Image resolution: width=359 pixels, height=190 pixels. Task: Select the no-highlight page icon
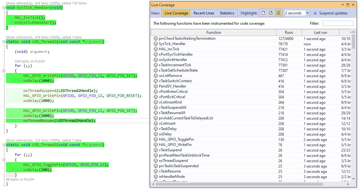263,13
